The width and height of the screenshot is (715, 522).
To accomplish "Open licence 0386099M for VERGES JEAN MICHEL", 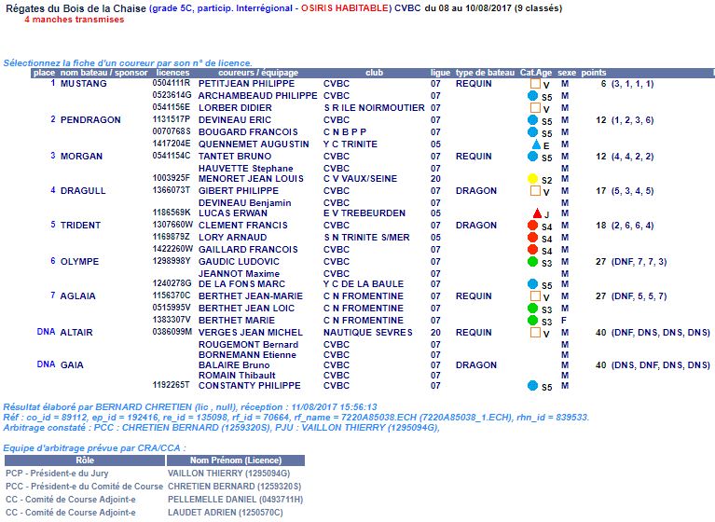I will point(172,333).
